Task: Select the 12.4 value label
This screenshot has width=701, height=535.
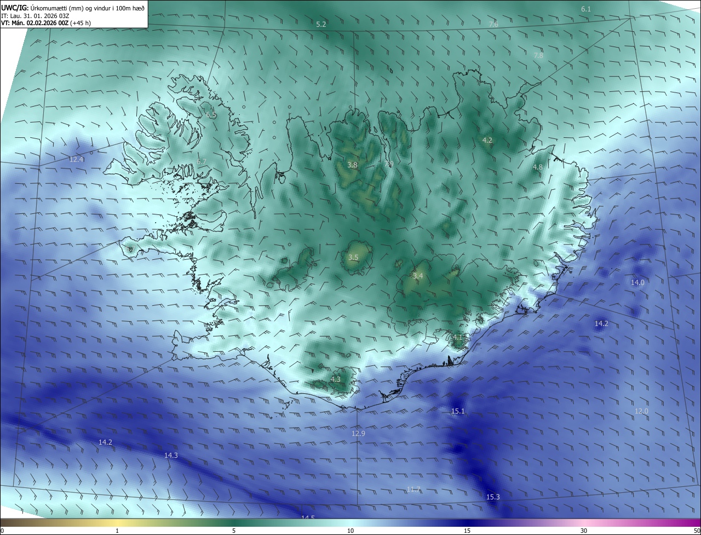Action: click(x=76, y=159)
